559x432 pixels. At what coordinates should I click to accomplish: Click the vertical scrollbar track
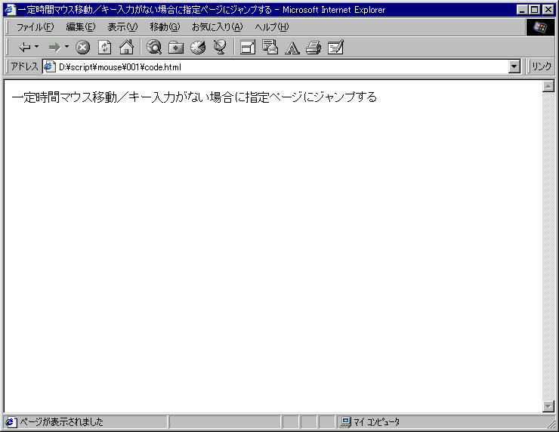pyautogui.click(x=548, y=246)
